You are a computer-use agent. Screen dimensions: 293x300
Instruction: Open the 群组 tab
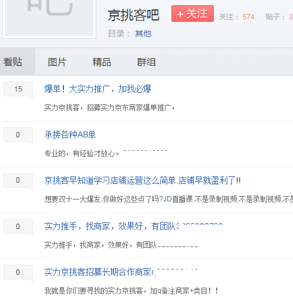point(146,62)
